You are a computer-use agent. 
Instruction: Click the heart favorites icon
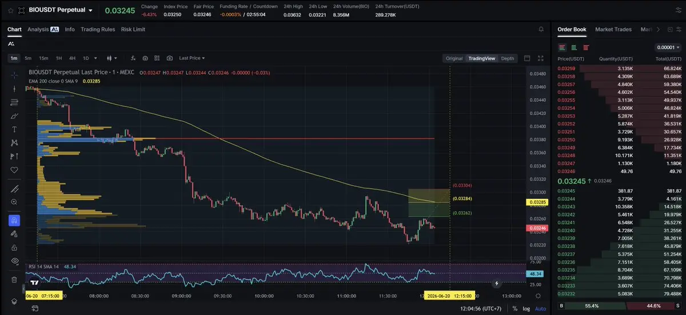click(x=14, y=170)
